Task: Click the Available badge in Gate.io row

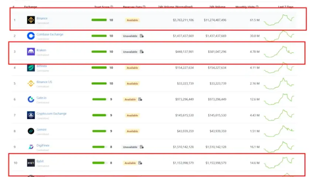Action: 130,99
